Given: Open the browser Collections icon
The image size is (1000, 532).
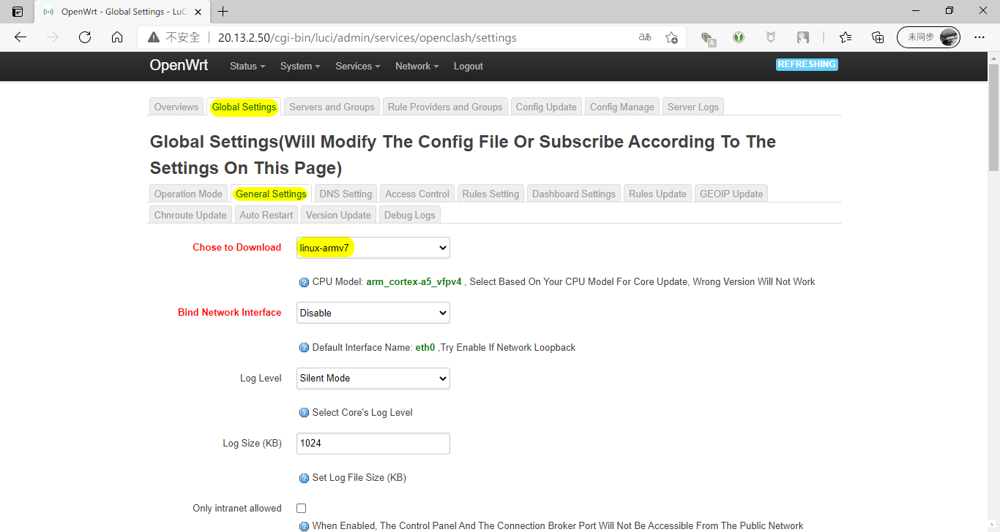Looking at the screenshot, I should 878,37.
